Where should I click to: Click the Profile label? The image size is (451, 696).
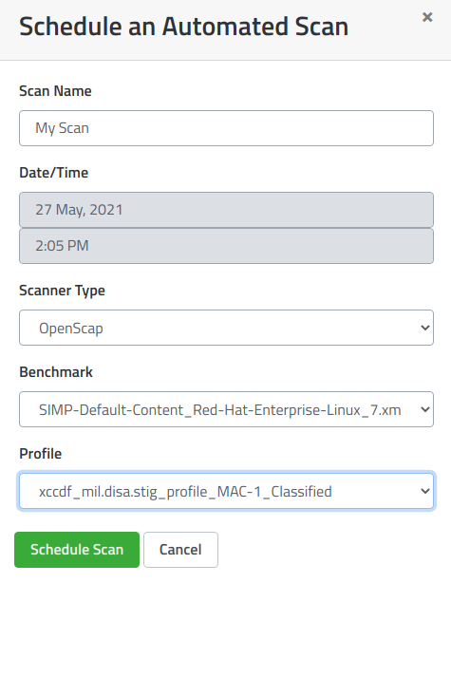(41, 454)
